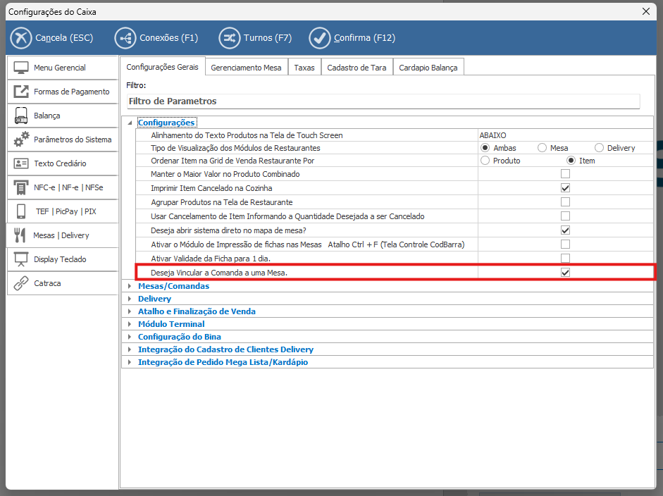Click the Filtro de Parametros input field
This screenshot has width=663, height=496.
pyautogui.click(x=383, y=101)
